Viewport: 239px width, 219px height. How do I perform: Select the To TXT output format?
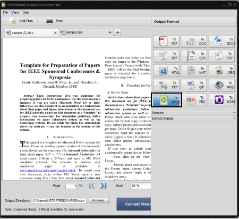pyautogui.click(x=221, y=56)
